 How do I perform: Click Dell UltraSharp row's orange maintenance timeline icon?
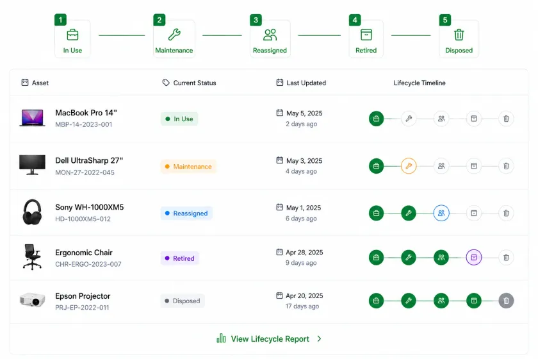coord(409,166)
